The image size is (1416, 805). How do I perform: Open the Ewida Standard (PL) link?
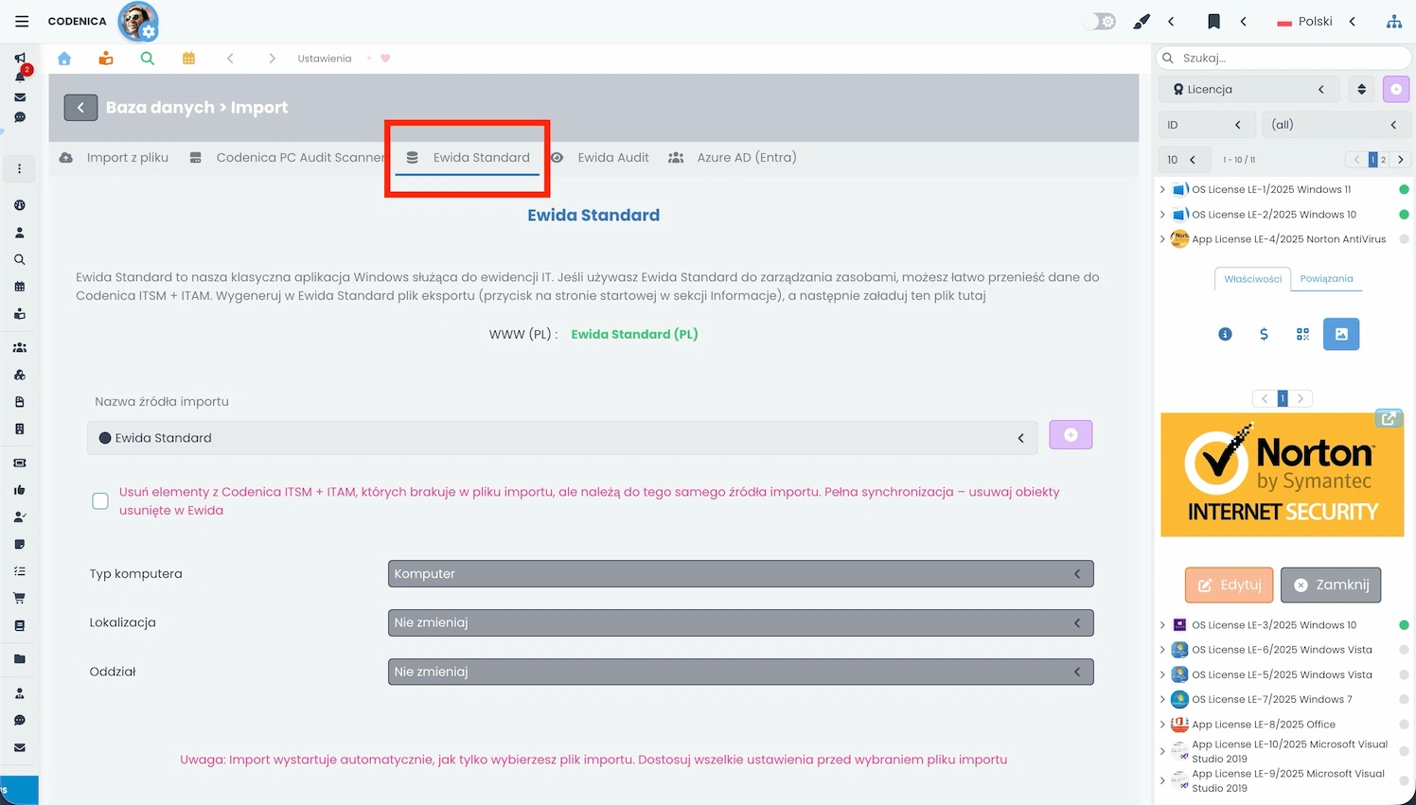pyautogui.click(x=634, y=334)
